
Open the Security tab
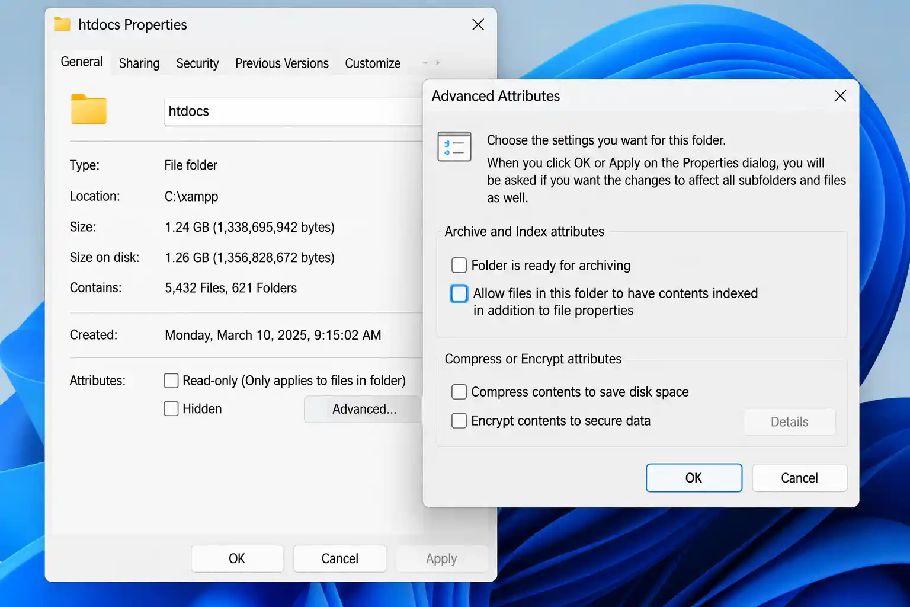tap(197, 63)
